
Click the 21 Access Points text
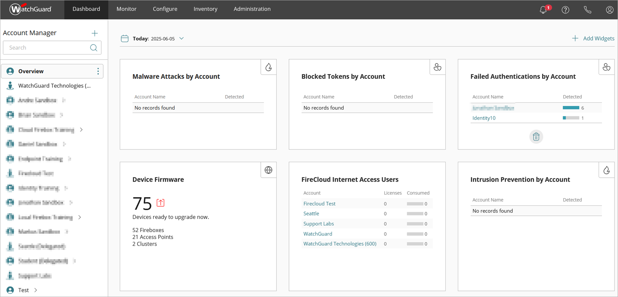coord(153,237)
